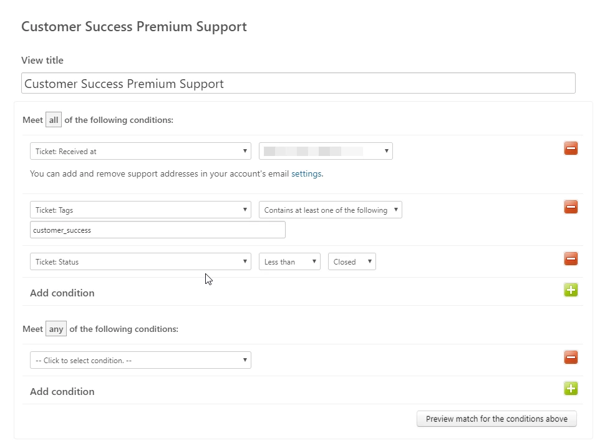Click the 'all' badge in Meet conditions
Image resolution: width=600 pixels, height=443 pixels.
(x=54, y=120)
